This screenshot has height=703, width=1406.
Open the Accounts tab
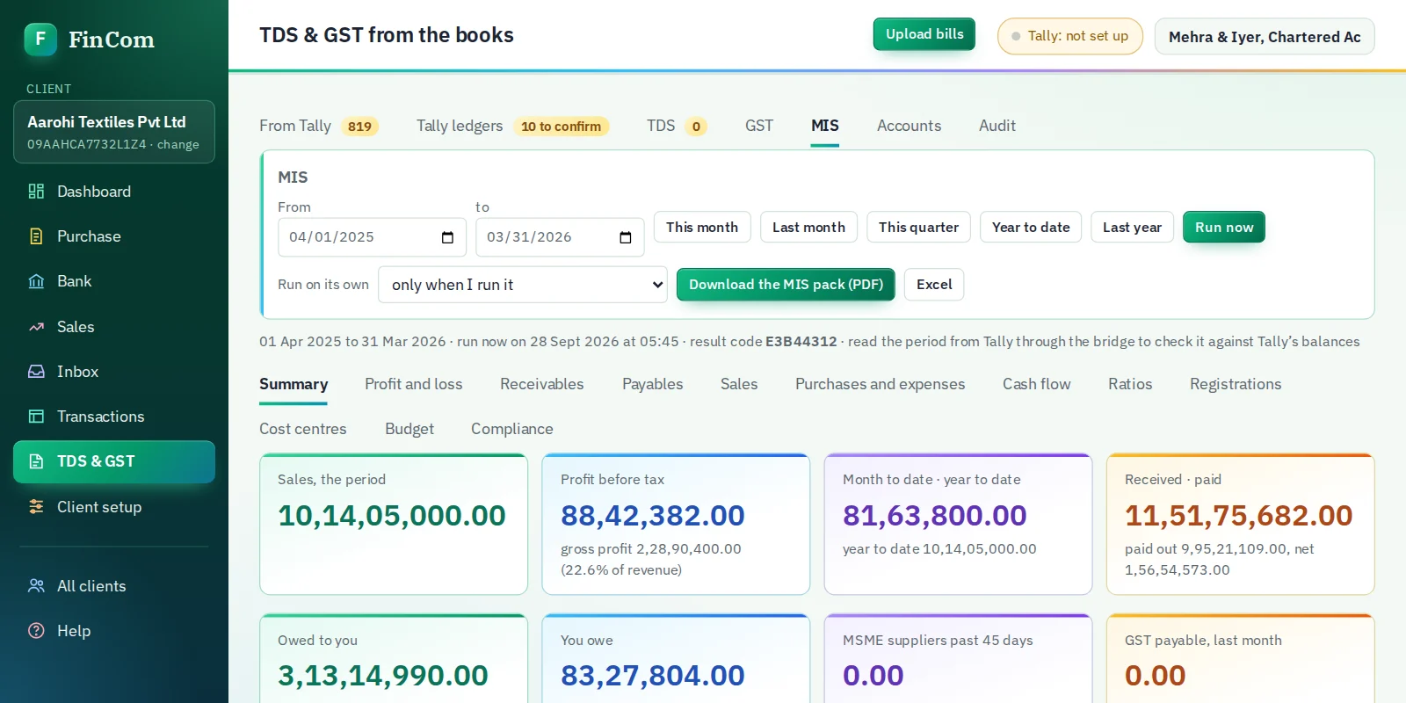[909, 126]
